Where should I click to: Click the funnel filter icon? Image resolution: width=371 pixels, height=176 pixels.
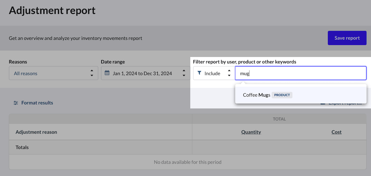[x=200, y=73]
